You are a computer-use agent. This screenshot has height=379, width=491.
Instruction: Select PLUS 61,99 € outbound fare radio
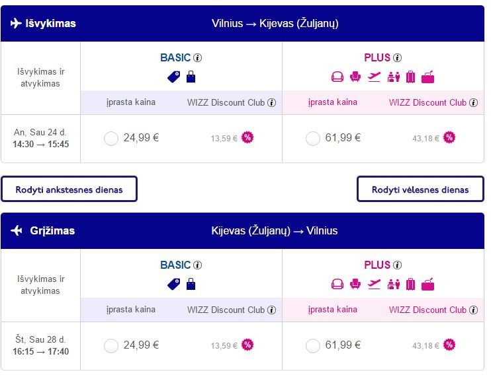point(312,139)
